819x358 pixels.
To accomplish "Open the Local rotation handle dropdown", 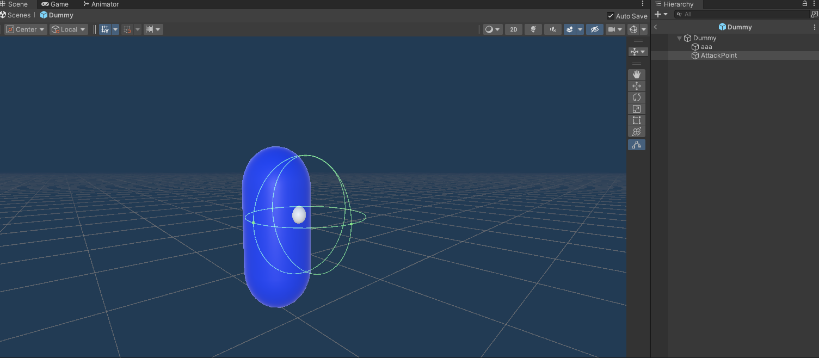I will [69, 29].
